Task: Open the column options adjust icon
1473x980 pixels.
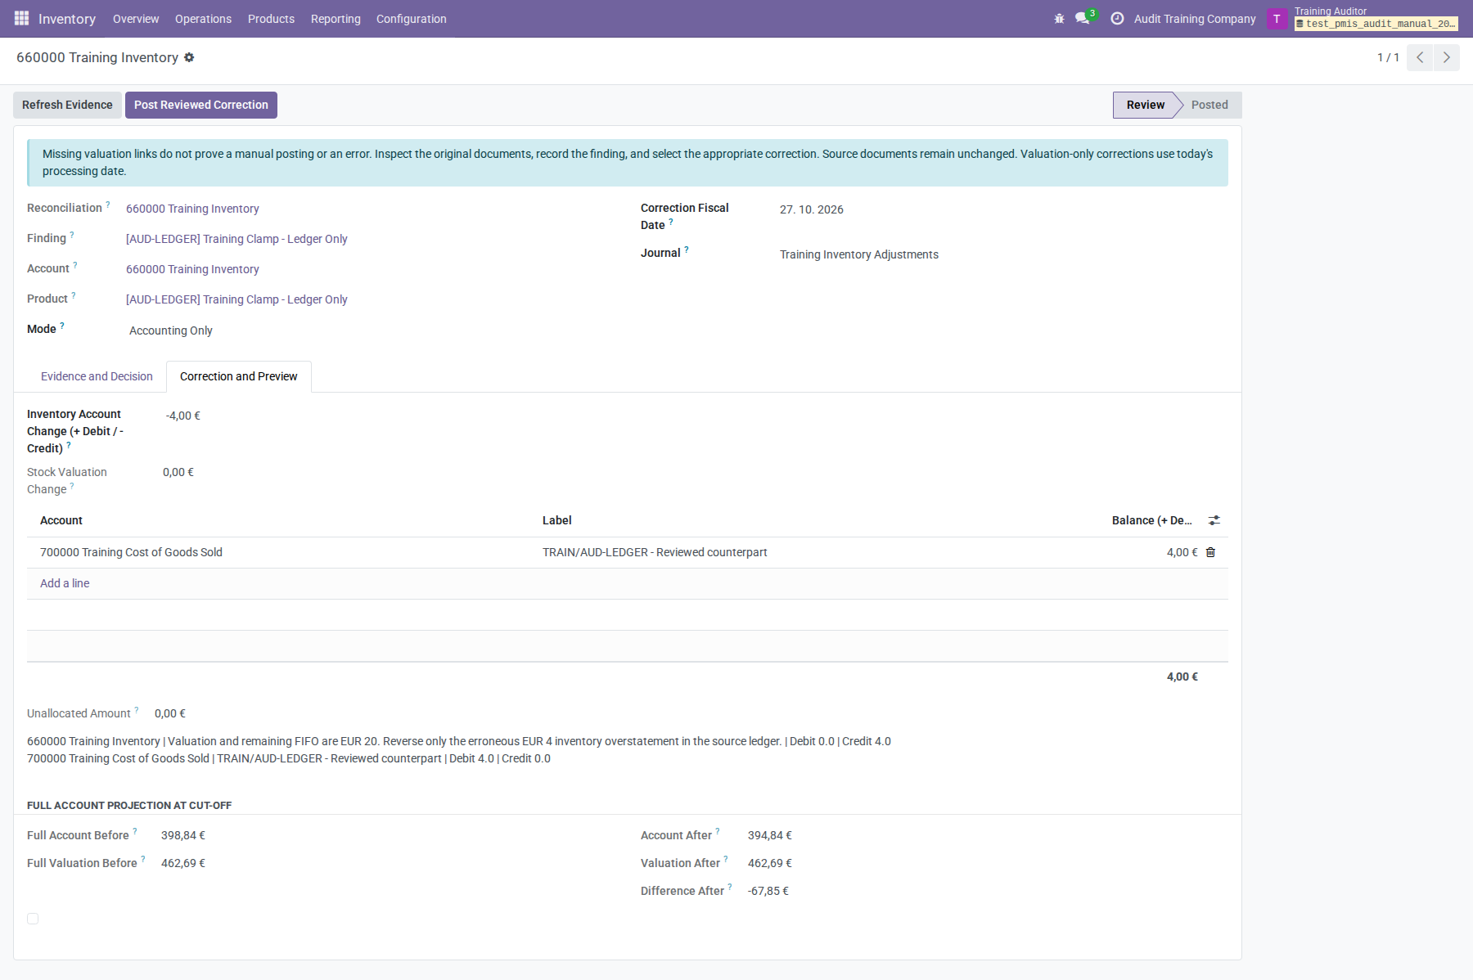Action: [x=1214, y=520]
